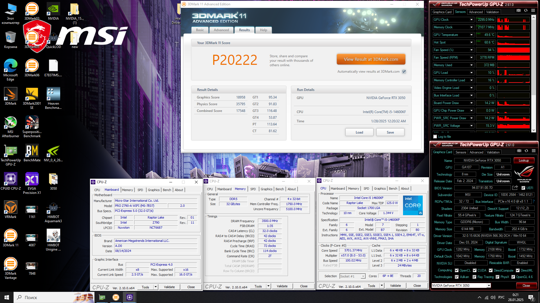Expand the Board Power Draw sensor dropdown
The image size is (540, 303).
(471, 103)
